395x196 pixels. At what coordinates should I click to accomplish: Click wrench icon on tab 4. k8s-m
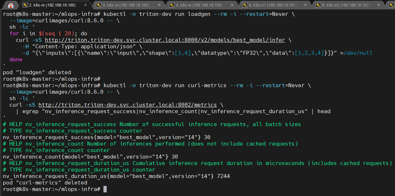point(172,5)
